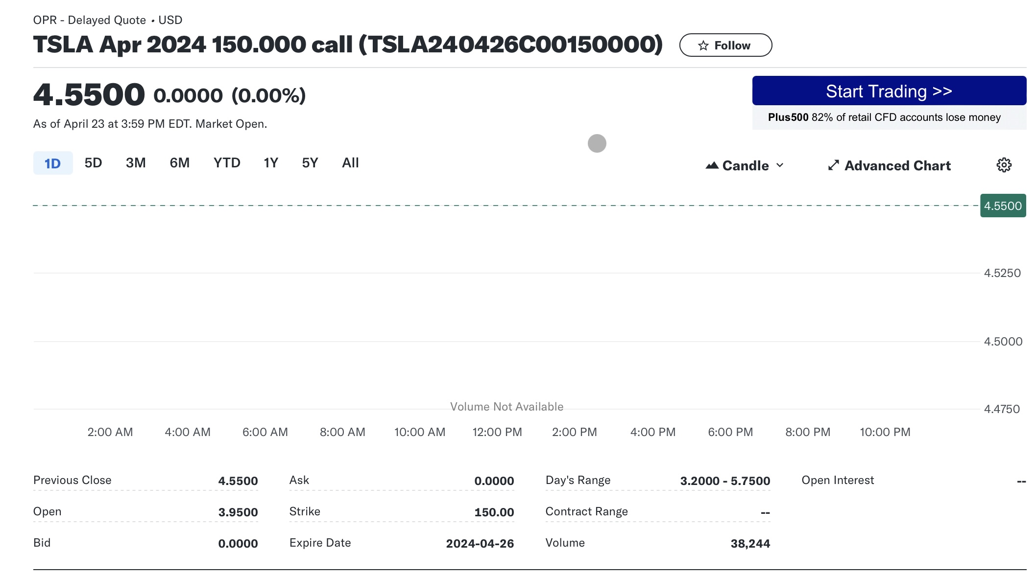Click the gray circle above the chart
This screenshot has height=576, width=1036.
pyautogui.click(x=597, y=143)
